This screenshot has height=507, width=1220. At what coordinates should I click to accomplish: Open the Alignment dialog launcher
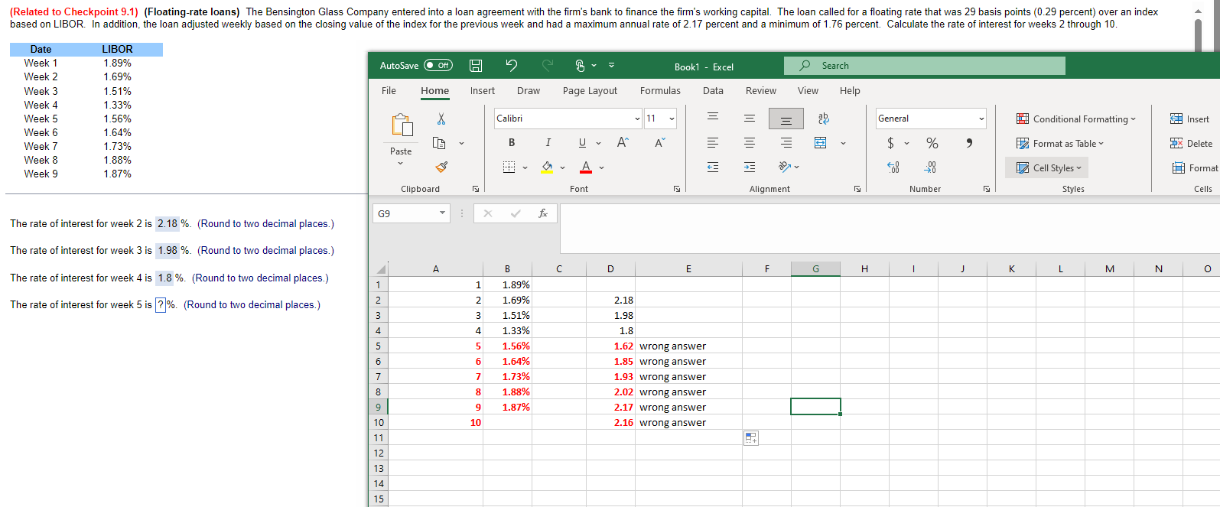857,189
